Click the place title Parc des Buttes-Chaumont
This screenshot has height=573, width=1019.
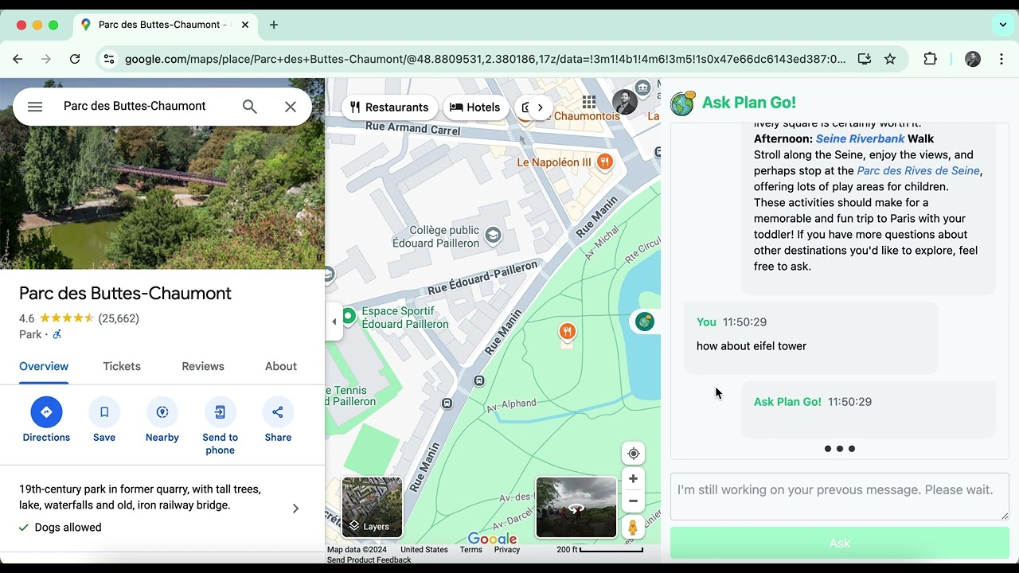coord(125,294)
